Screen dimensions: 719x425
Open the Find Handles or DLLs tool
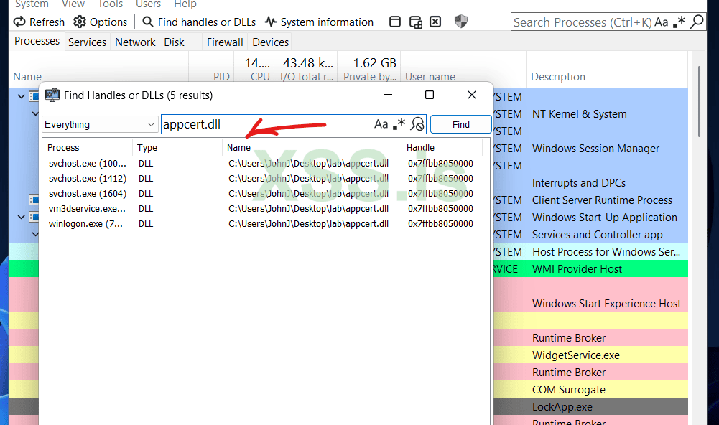pyautogui.click(x=198, y=22)
